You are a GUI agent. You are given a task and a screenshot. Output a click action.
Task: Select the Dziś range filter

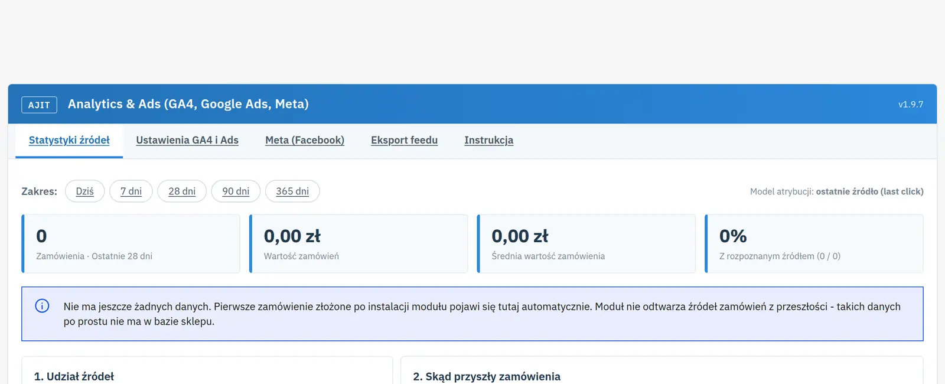[x=85, y=191]
